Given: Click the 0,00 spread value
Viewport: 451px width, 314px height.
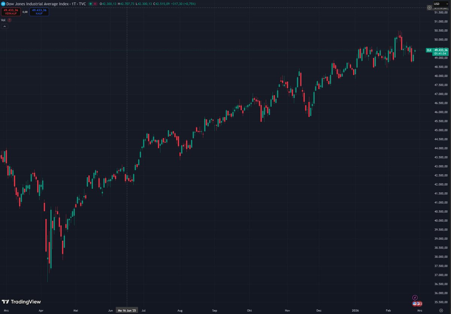Looking at the screenshot, I should (25, 12).
